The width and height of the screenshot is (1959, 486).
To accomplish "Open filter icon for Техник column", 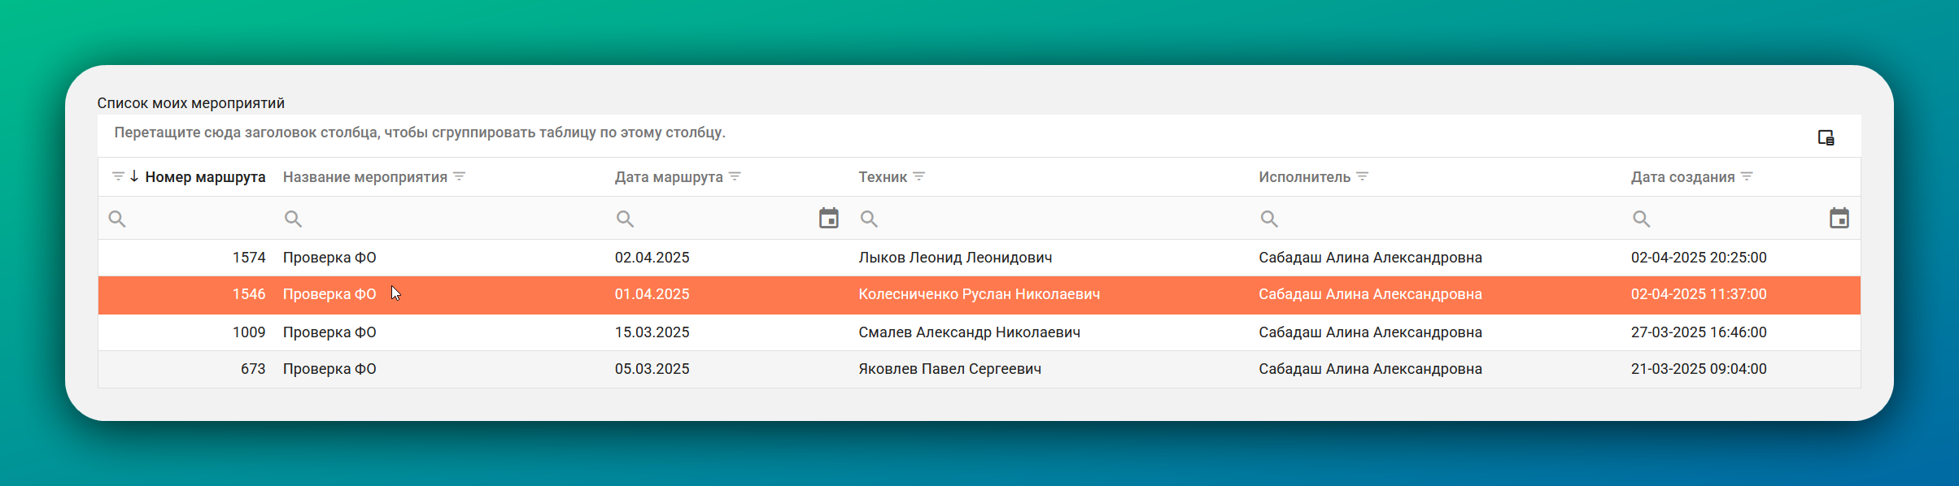I will (918, 176).
